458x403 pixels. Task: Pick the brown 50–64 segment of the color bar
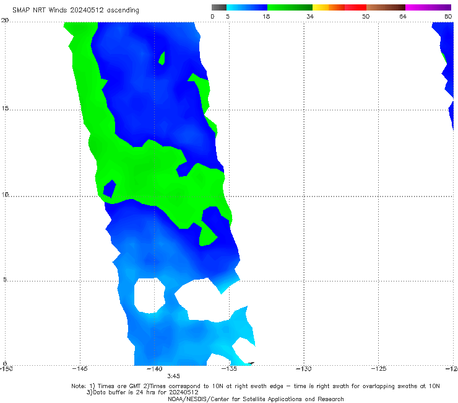(386, 7)
